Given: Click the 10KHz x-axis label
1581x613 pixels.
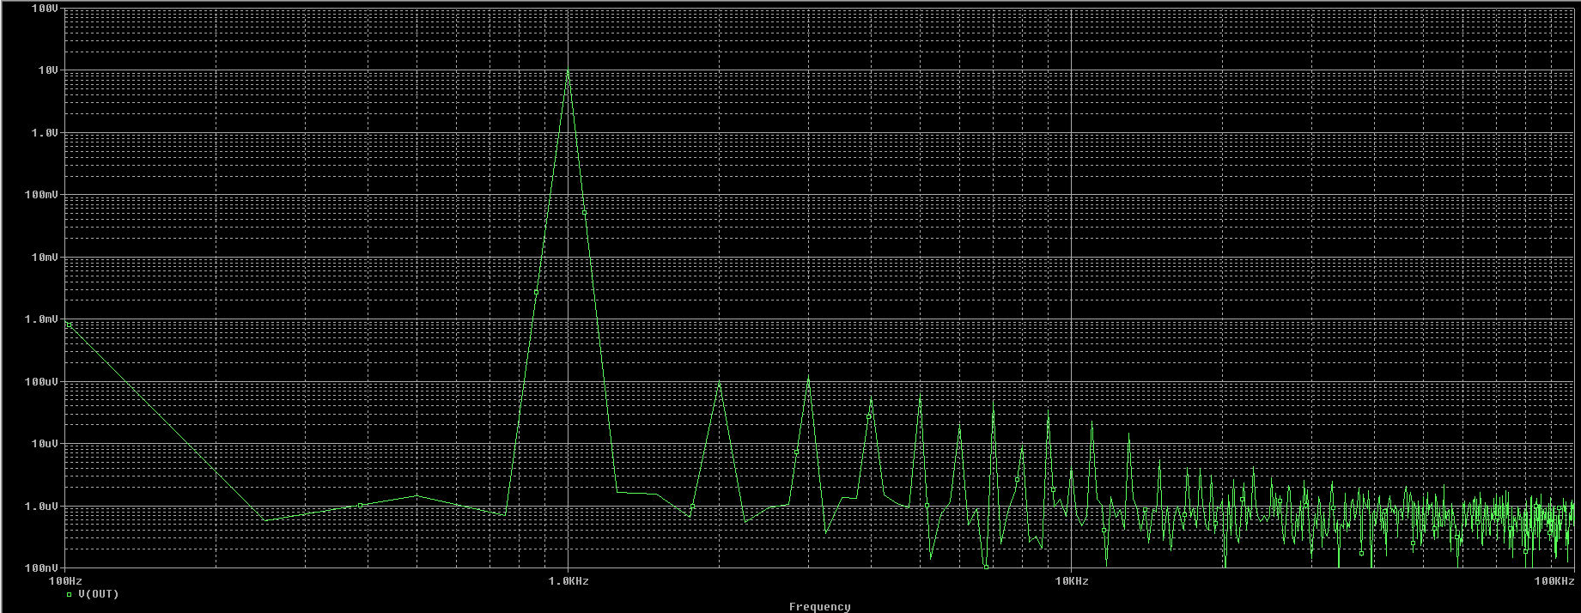Looking at the screenshot, I should pyautogui.click(x=1072, y=581).
